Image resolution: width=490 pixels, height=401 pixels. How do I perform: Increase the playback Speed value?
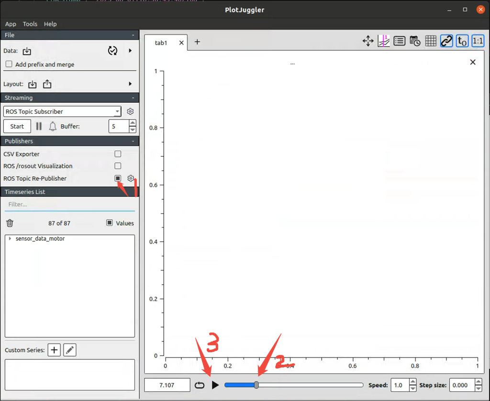413,382
